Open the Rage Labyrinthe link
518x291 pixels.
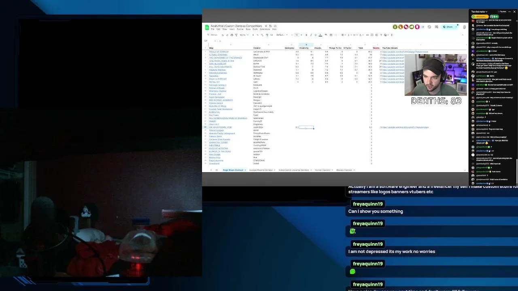216,160
